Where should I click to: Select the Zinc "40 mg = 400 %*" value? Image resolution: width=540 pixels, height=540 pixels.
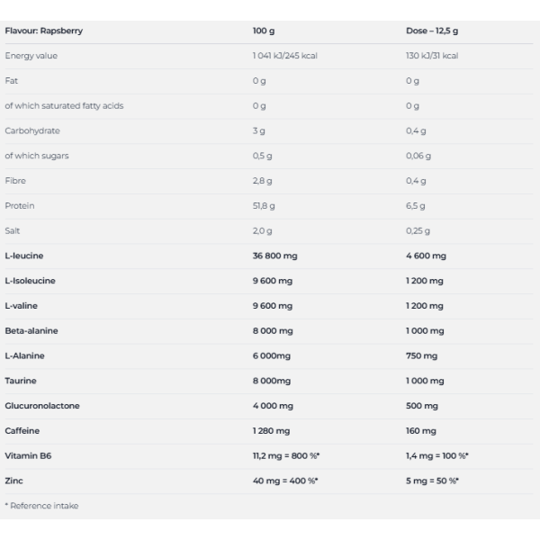tap(285, 481)
